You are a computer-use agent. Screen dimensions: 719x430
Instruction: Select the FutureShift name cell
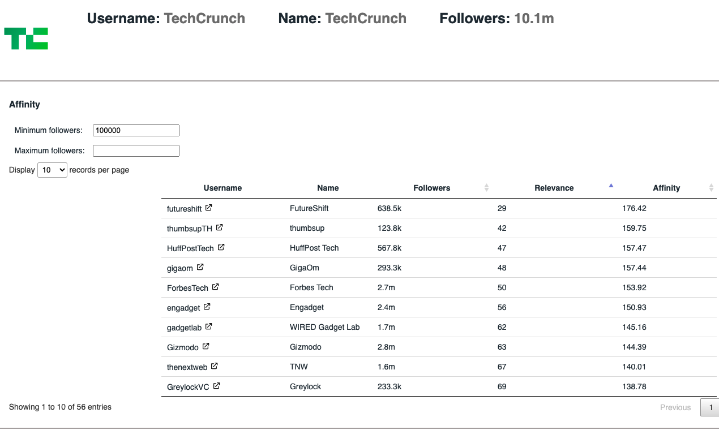tap(309, 208)
